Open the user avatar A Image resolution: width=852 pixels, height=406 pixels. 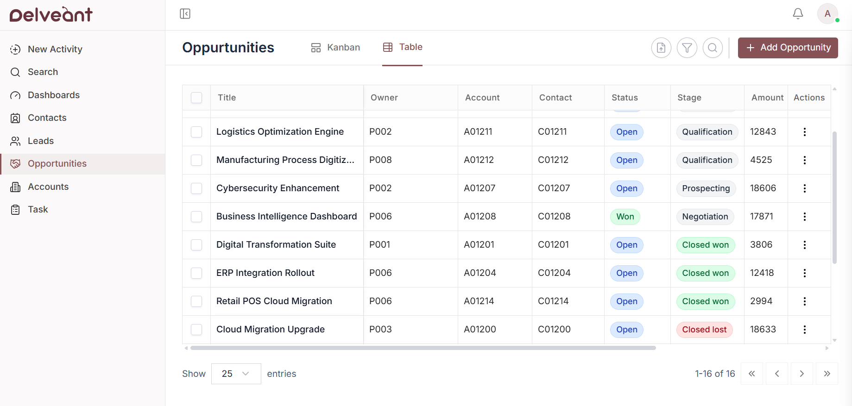[x=827, y=14]
